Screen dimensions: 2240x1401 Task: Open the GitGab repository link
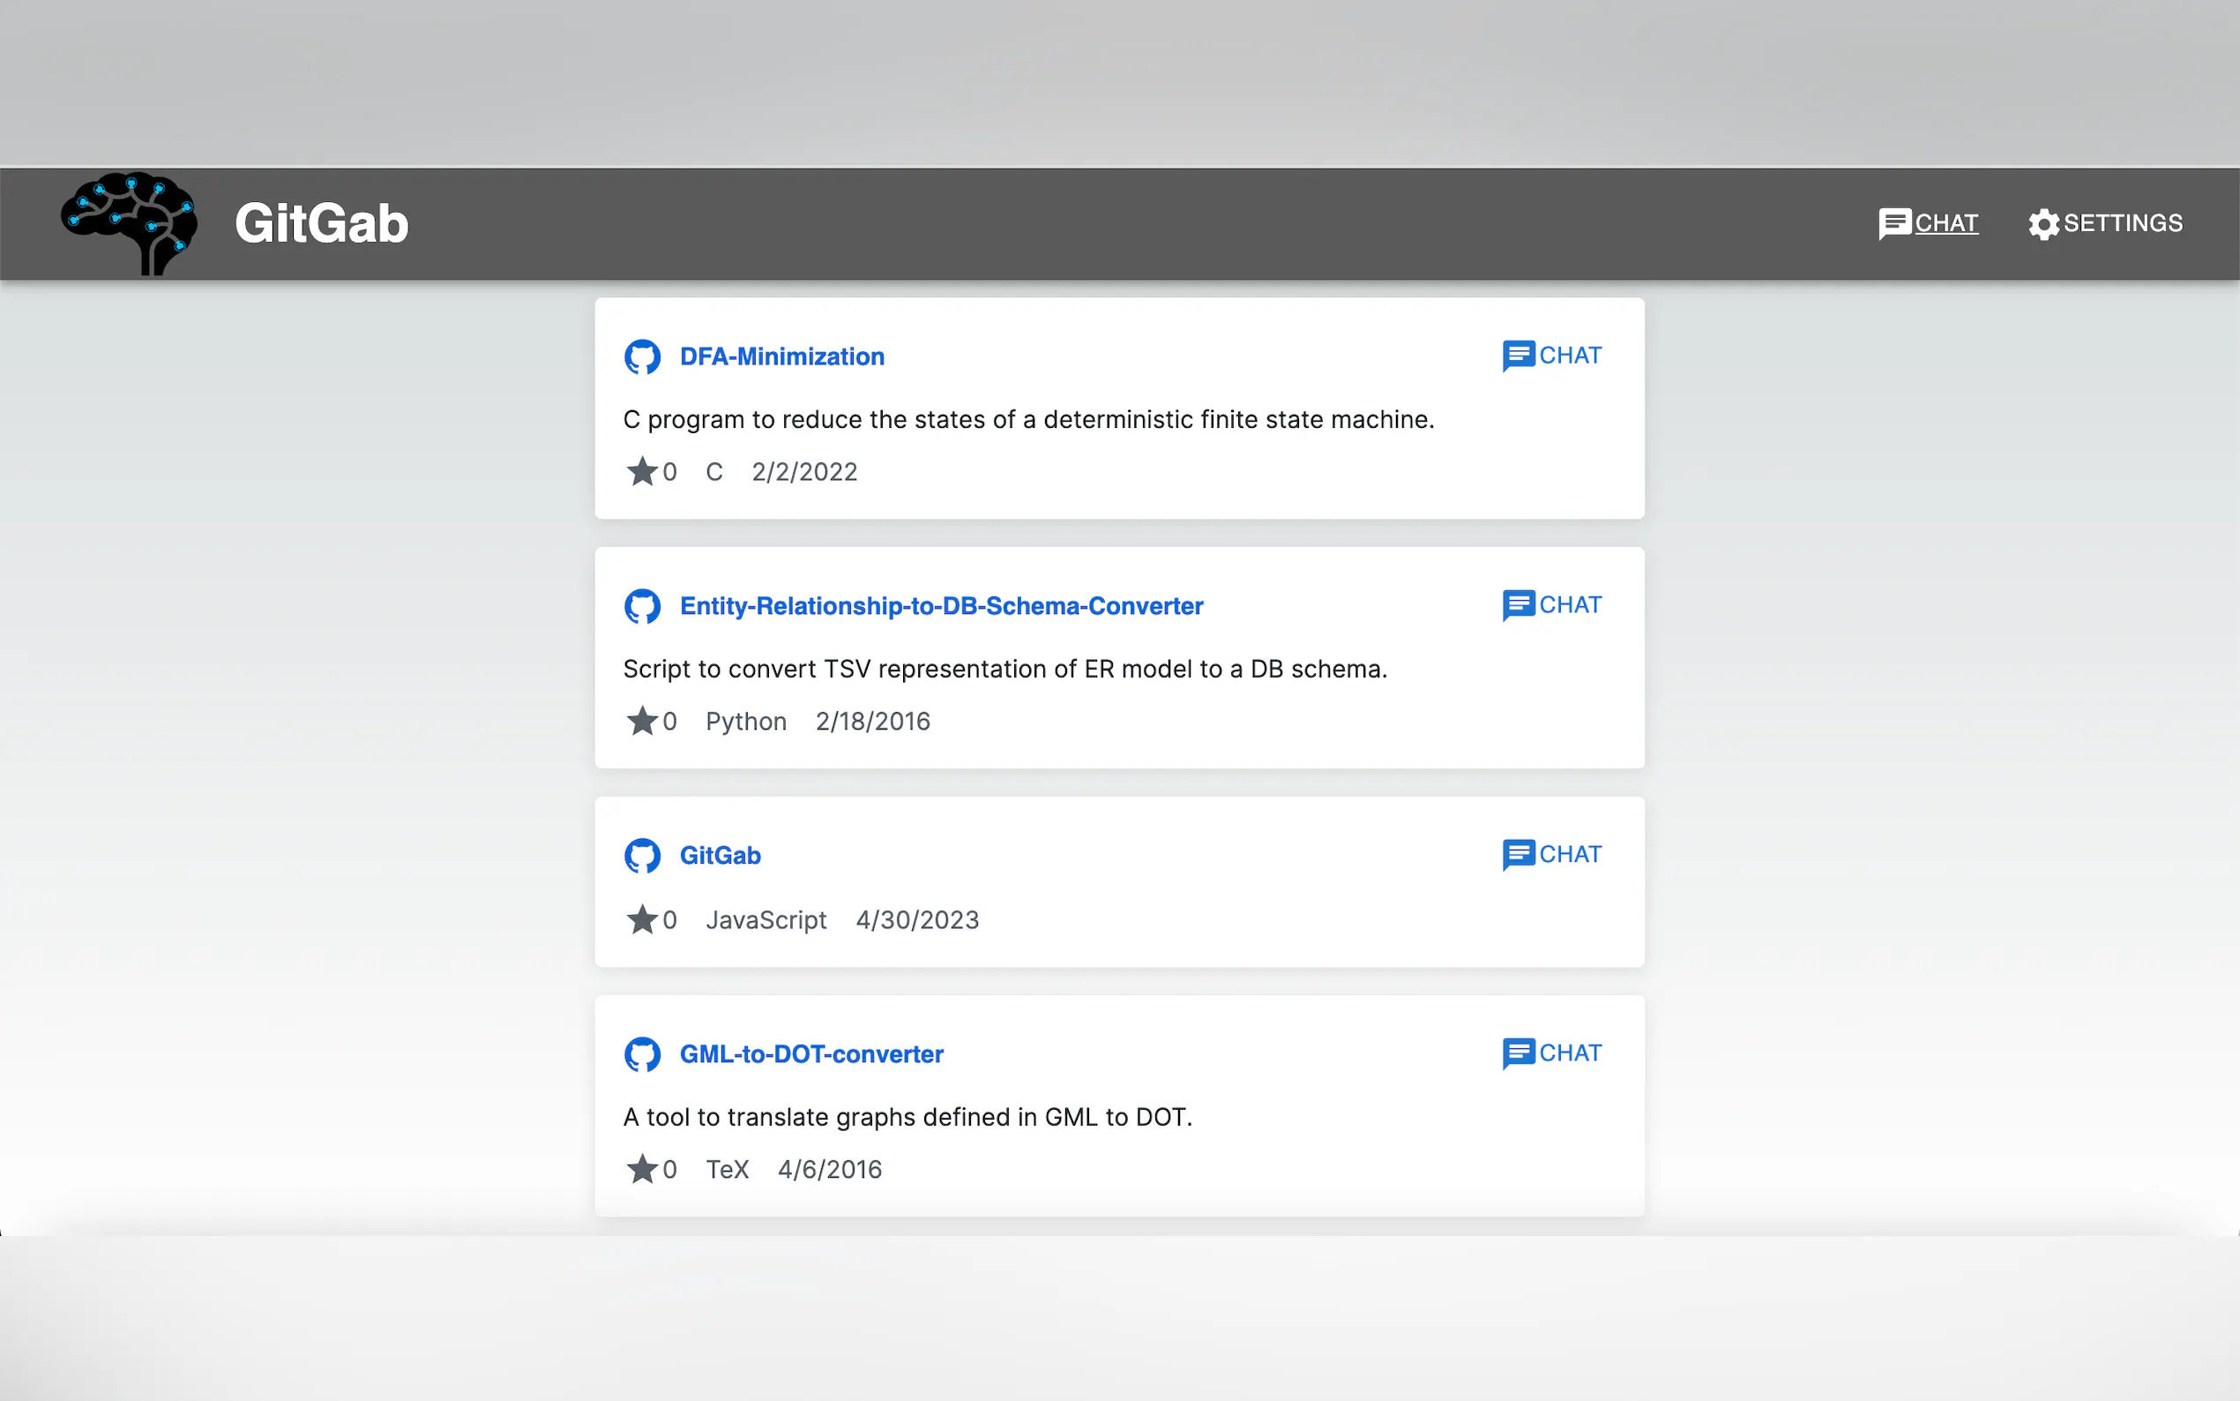tap(720, 855)
